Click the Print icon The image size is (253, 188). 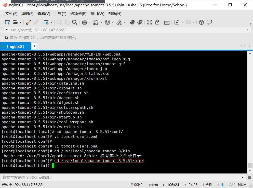(x=84, y=22)
